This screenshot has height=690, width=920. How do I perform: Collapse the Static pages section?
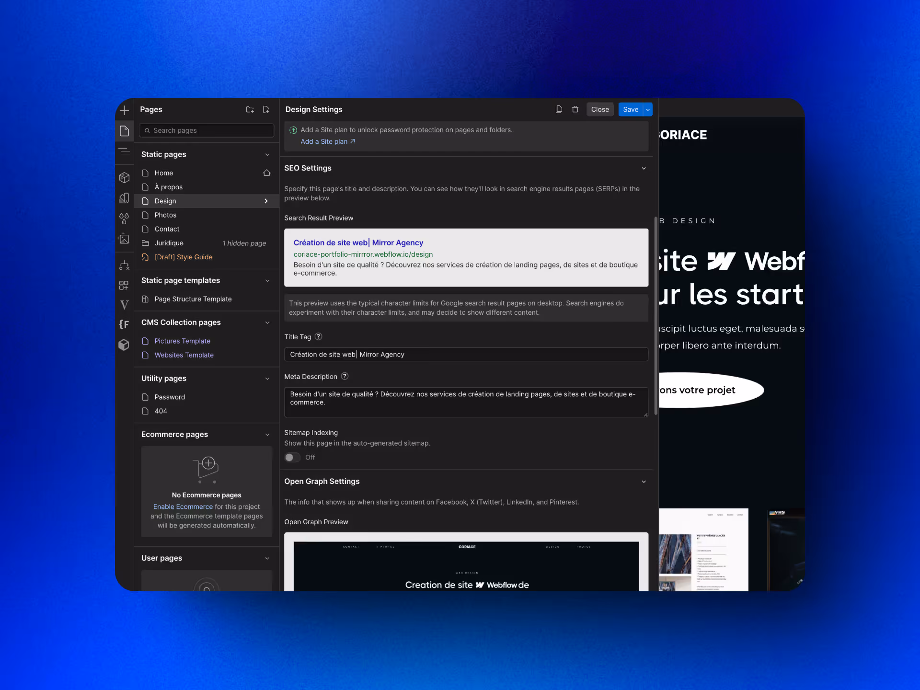click(x=267, y=155)
